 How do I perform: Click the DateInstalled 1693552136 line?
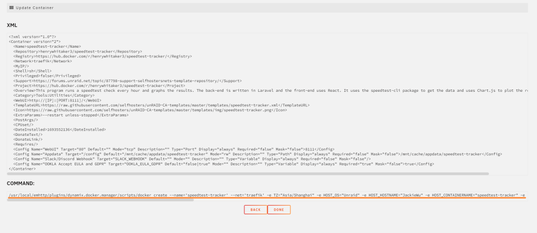[60, 130]
